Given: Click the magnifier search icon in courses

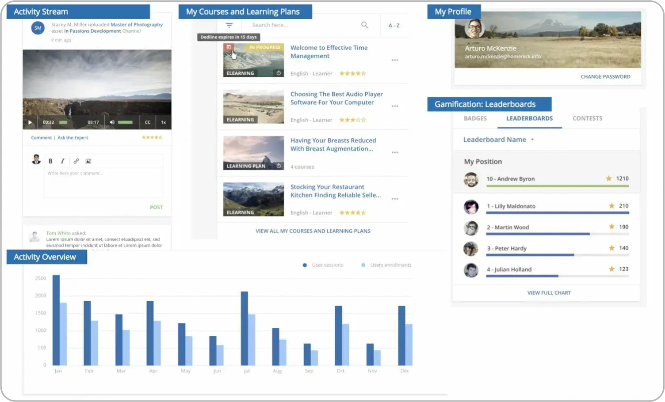Looking at the screenshot, I should click(x=364, y=25).
